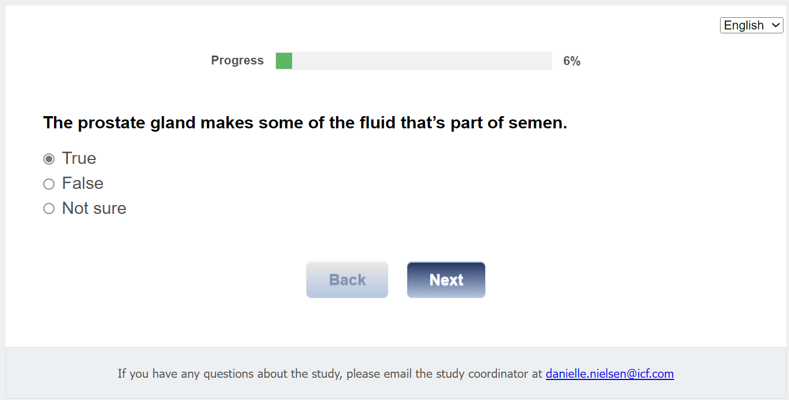Click the 6% progress percentage

coord(571,61)
